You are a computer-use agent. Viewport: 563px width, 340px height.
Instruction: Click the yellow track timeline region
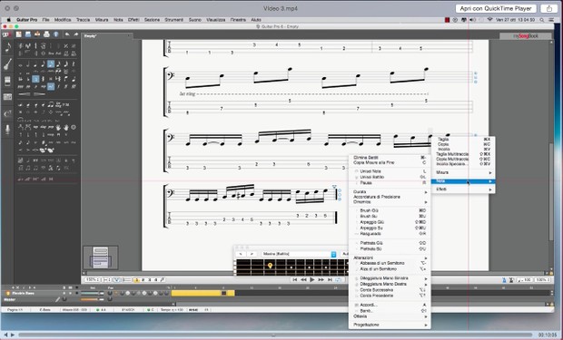(202, 294)
